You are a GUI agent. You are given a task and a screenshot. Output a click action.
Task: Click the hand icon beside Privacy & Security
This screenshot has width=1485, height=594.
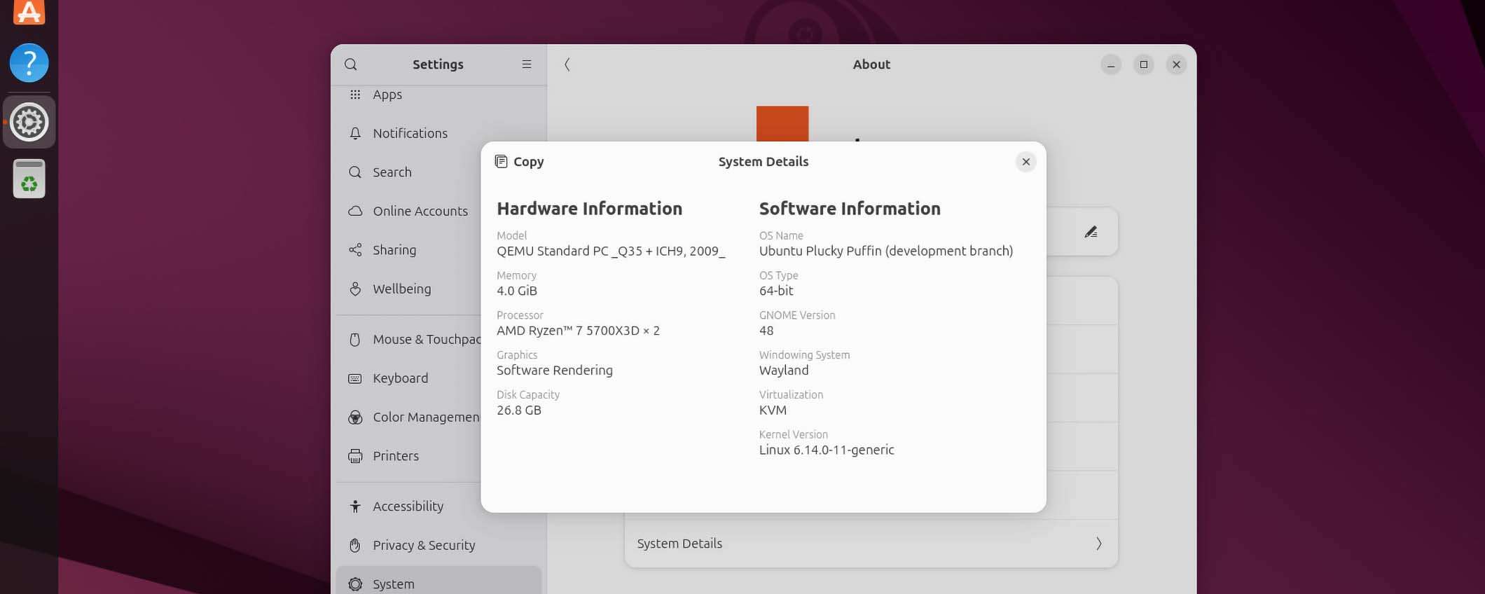point(355,545)
